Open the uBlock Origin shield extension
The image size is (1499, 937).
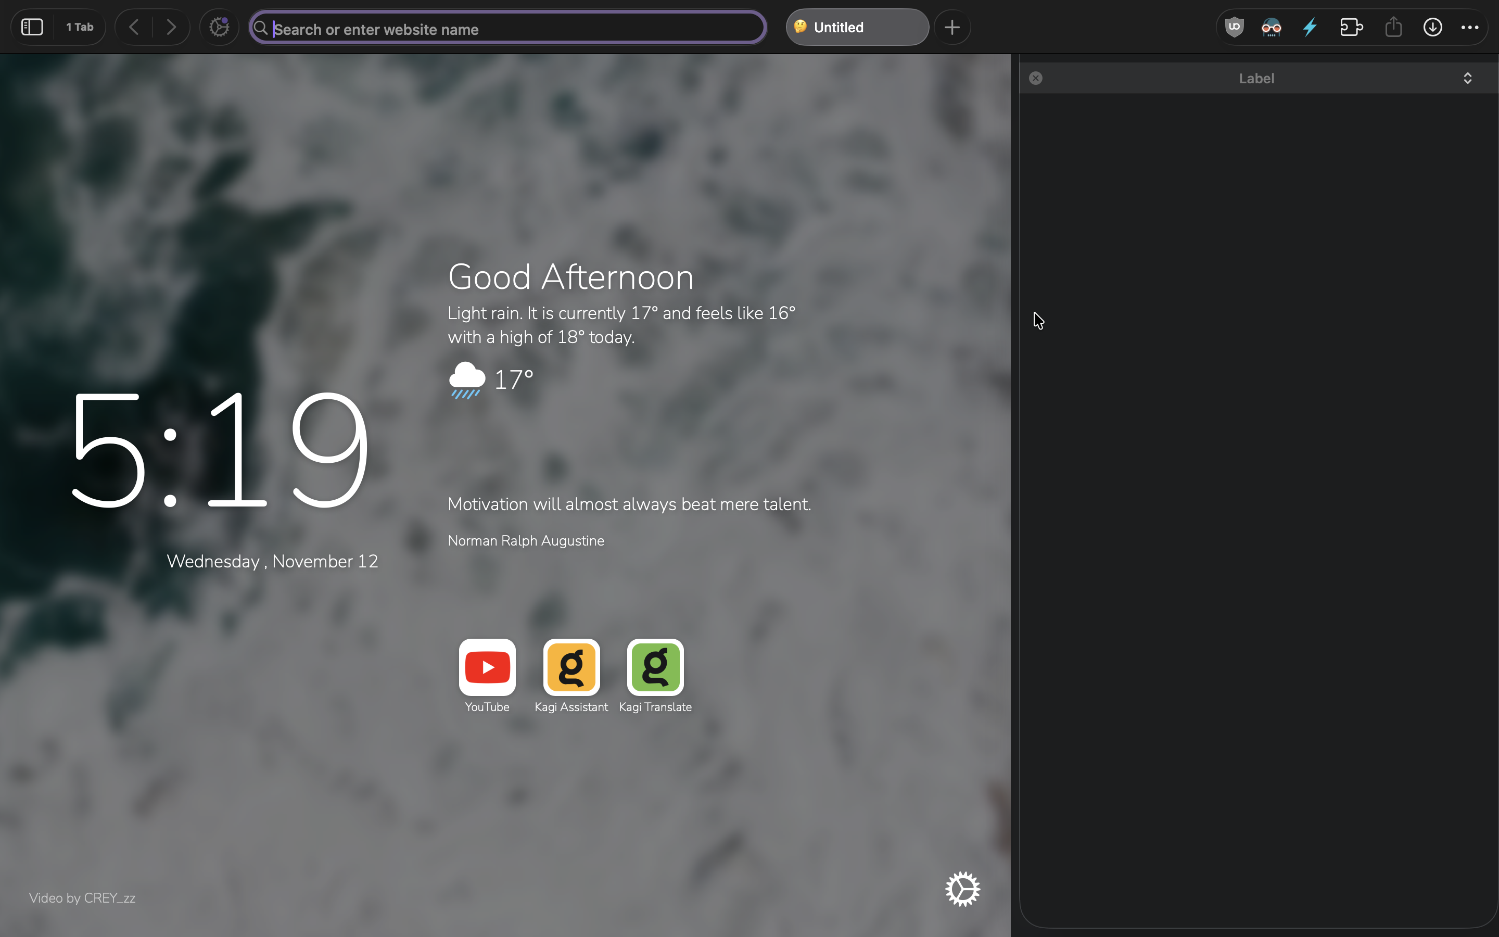pos(1235,27)
